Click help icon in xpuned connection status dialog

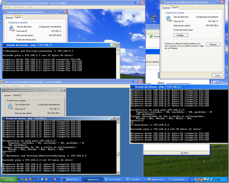pyautogui.click(x=61, y=12)
